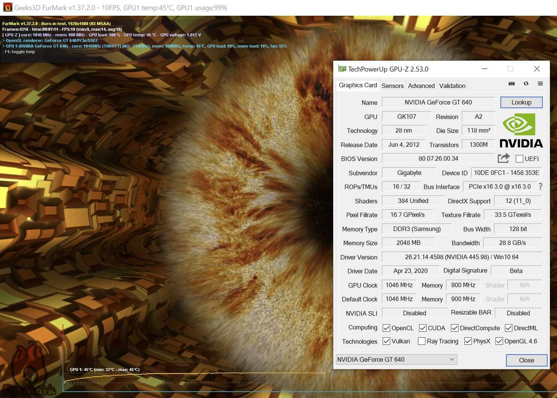Click the Digital Signature value Beta
Viewport: 557px width, 398px height.
coord(516,271)
